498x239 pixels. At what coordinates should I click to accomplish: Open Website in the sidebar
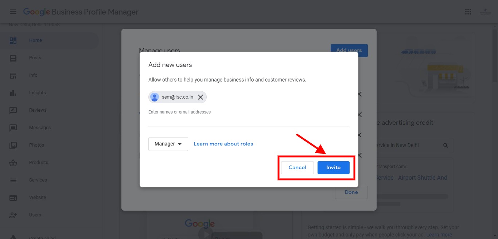(x=38, y=198)
